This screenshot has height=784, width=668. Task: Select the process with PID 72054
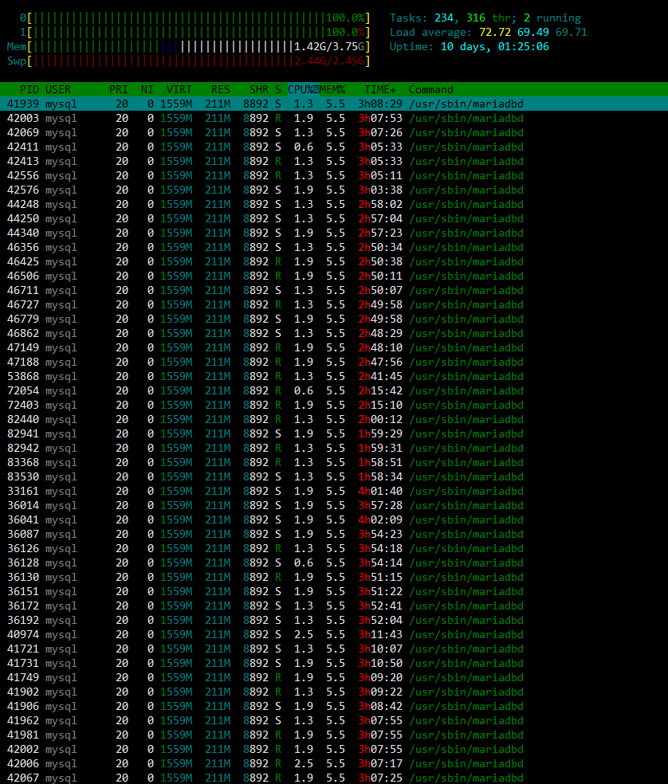[x=334, y=391]
